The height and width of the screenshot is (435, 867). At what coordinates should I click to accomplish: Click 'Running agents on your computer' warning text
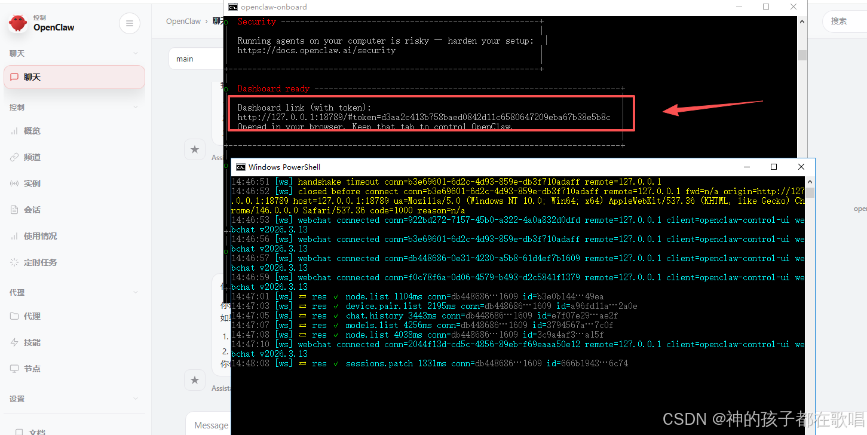[385, 41]
